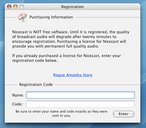Click the grayed-out zoom window button

point(22,7)
